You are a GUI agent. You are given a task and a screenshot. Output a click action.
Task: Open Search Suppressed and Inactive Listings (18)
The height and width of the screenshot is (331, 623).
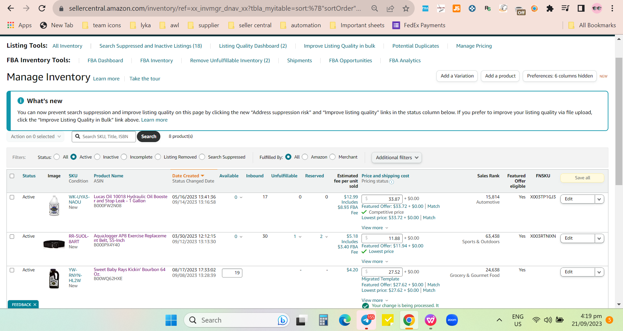pyautogui.click(x=151, y=46)
